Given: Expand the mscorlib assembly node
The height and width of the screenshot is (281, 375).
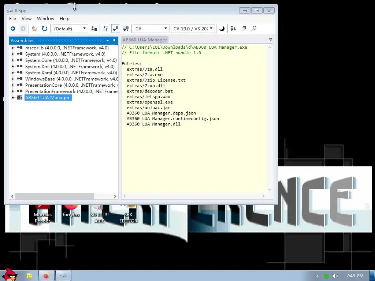Looking at the screenshot, I should point(13,48).
